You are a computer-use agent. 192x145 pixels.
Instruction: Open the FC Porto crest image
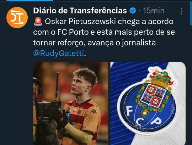pos(148,103)
